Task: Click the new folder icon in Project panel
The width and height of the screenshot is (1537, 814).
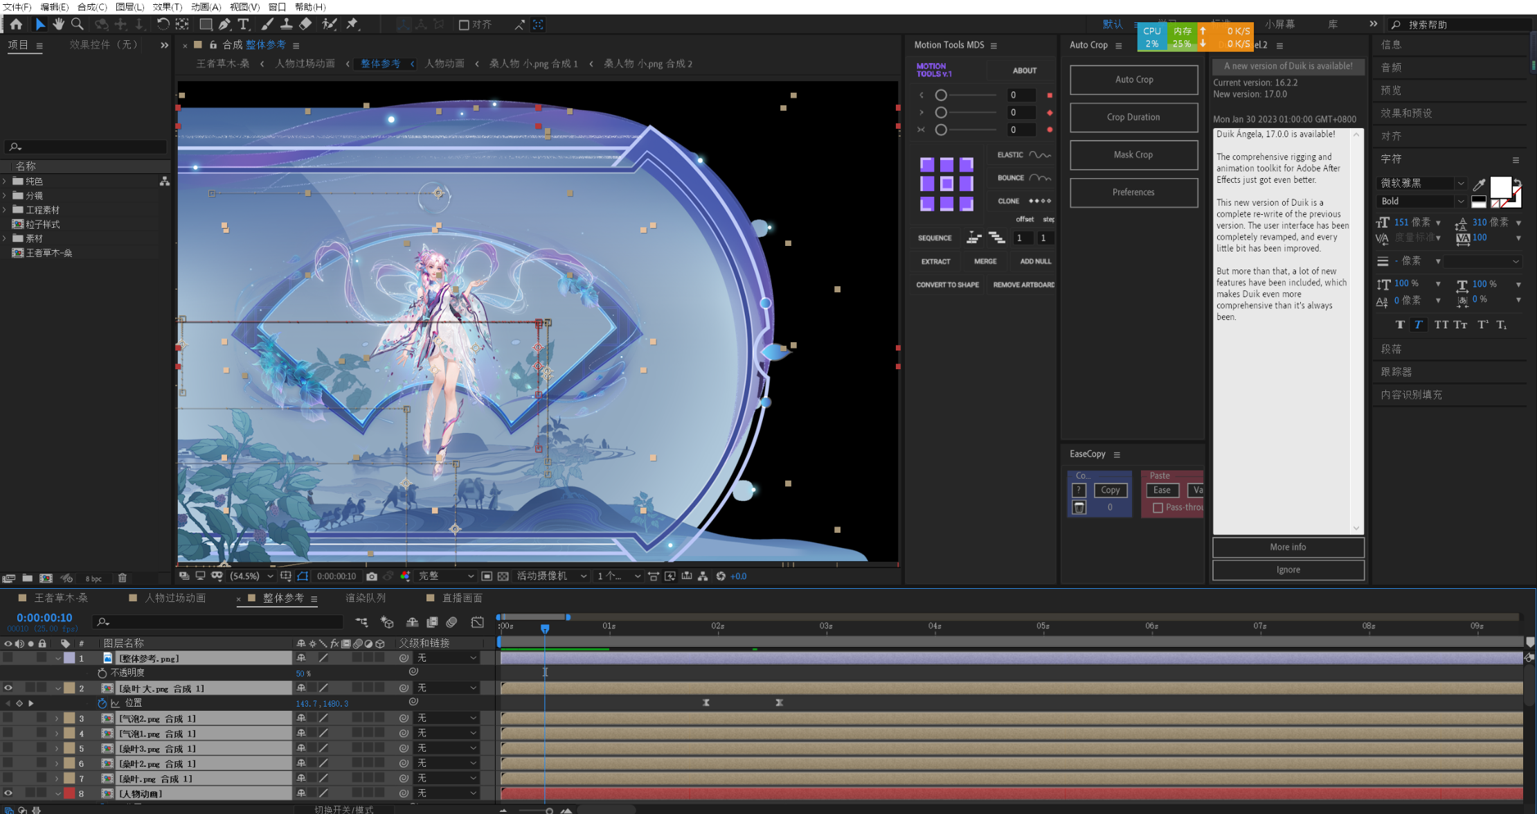Action: [27, 578]
